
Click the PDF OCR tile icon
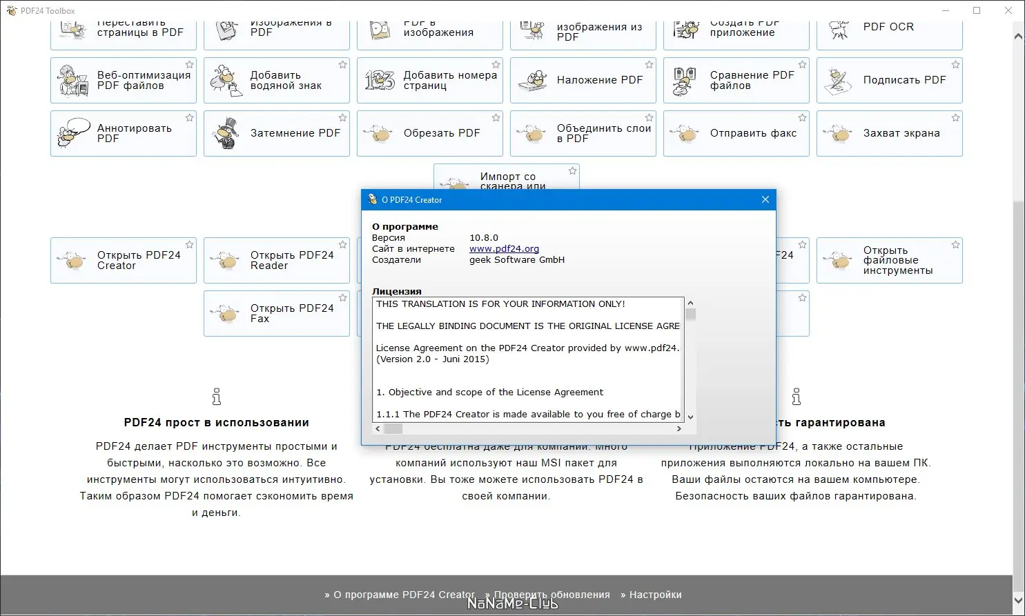pyautogui.click(x=839, y=29)
